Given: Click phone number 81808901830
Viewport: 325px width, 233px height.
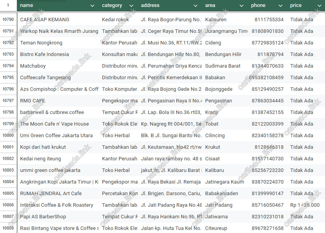Looking at the screenshot, I should 267,31.
